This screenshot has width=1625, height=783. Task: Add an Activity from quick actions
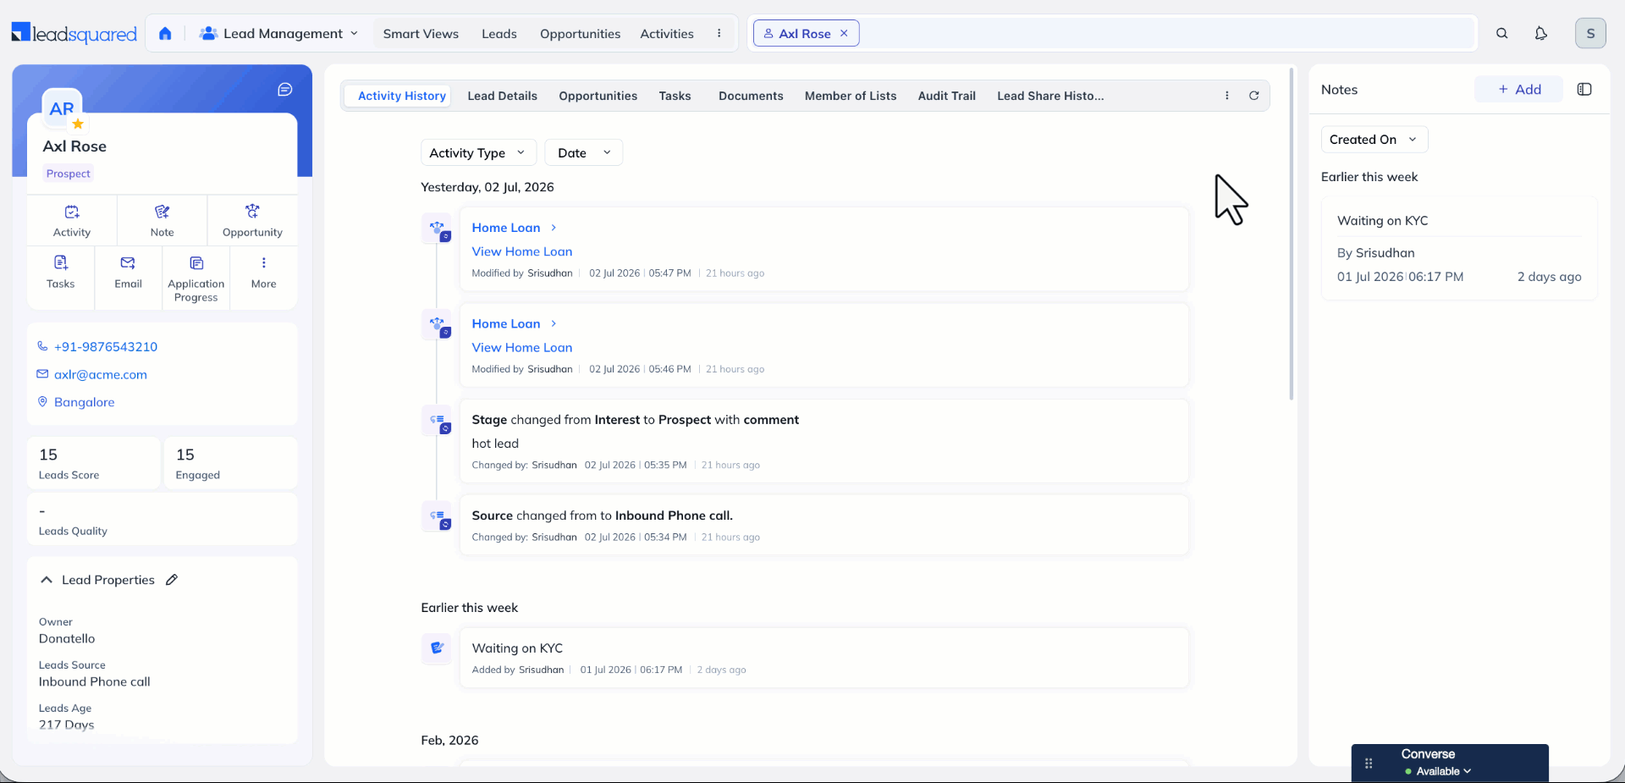[72, 220]
